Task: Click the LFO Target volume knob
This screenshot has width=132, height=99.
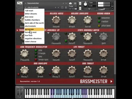Action: click(x=56, y=54)
